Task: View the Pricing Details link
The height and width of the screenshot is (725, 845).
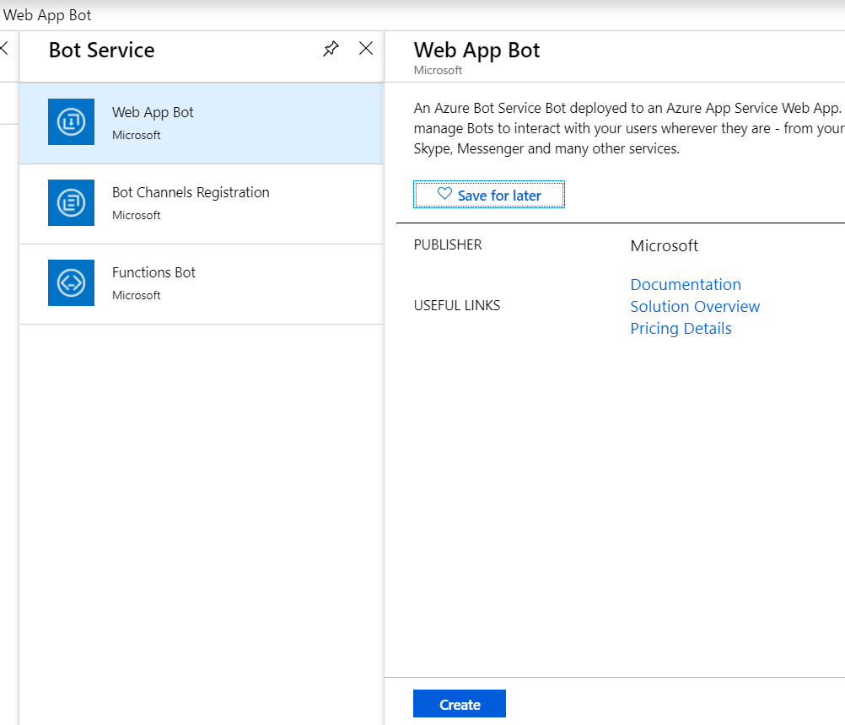Action: (681, 328)
